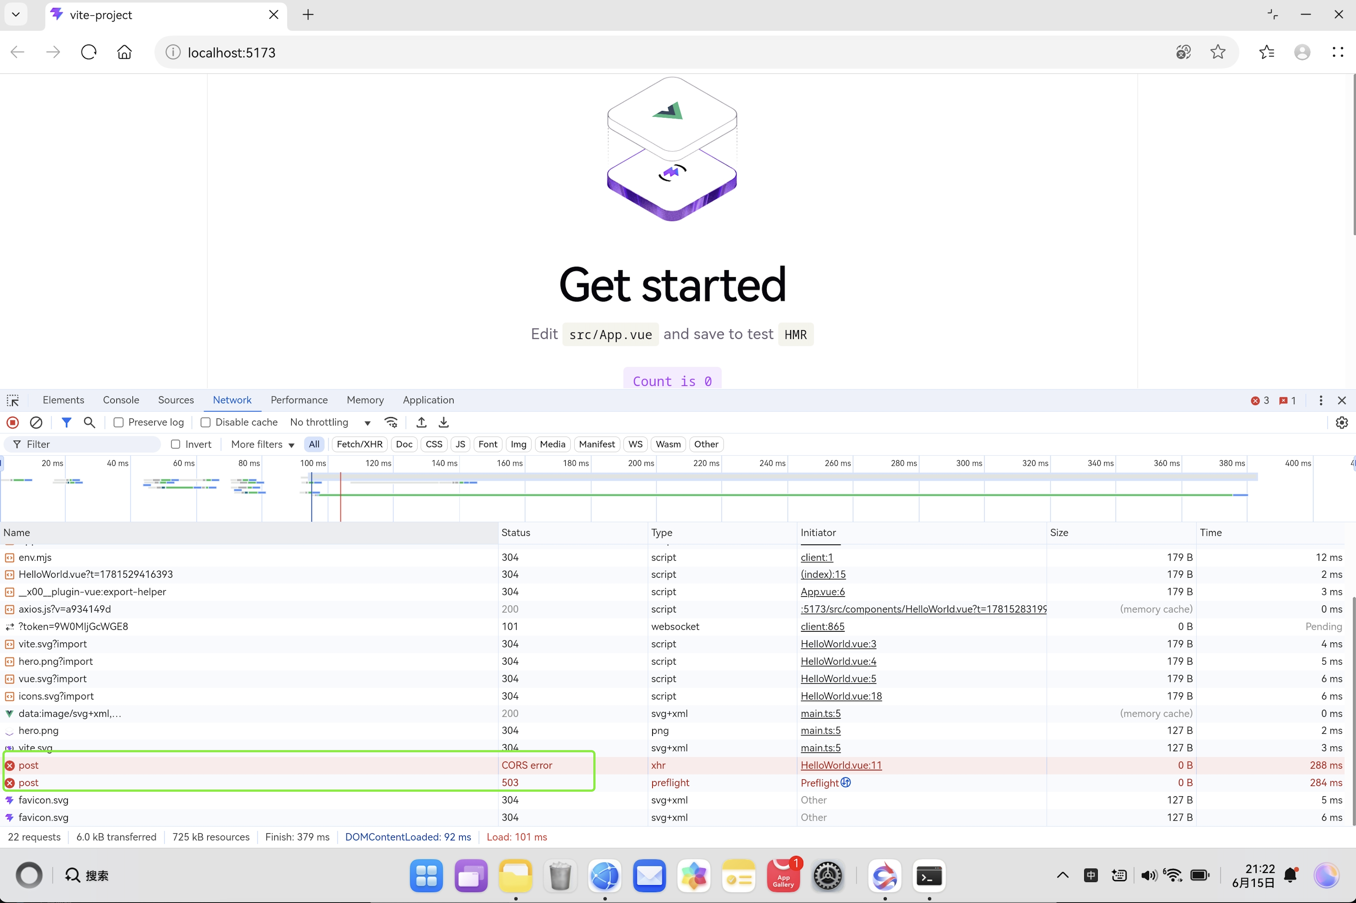The image size is (1356, 903).
Task: Stop recording the network log
Action: [13, 423]
